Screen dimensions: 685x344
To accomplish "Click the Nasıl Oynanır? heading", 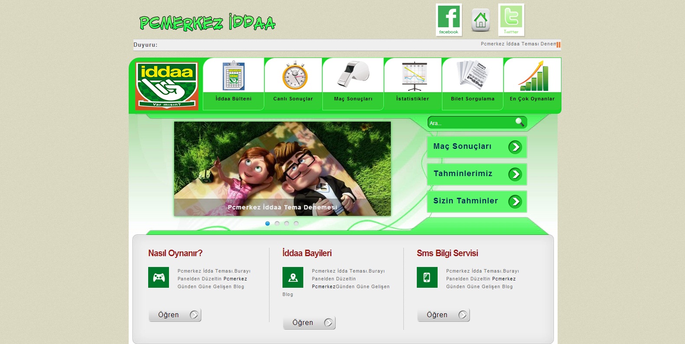I will [175, 253].
